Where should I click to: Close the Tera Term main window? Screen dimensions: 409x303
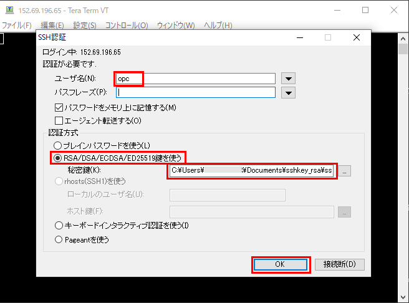tap(393, 10)
